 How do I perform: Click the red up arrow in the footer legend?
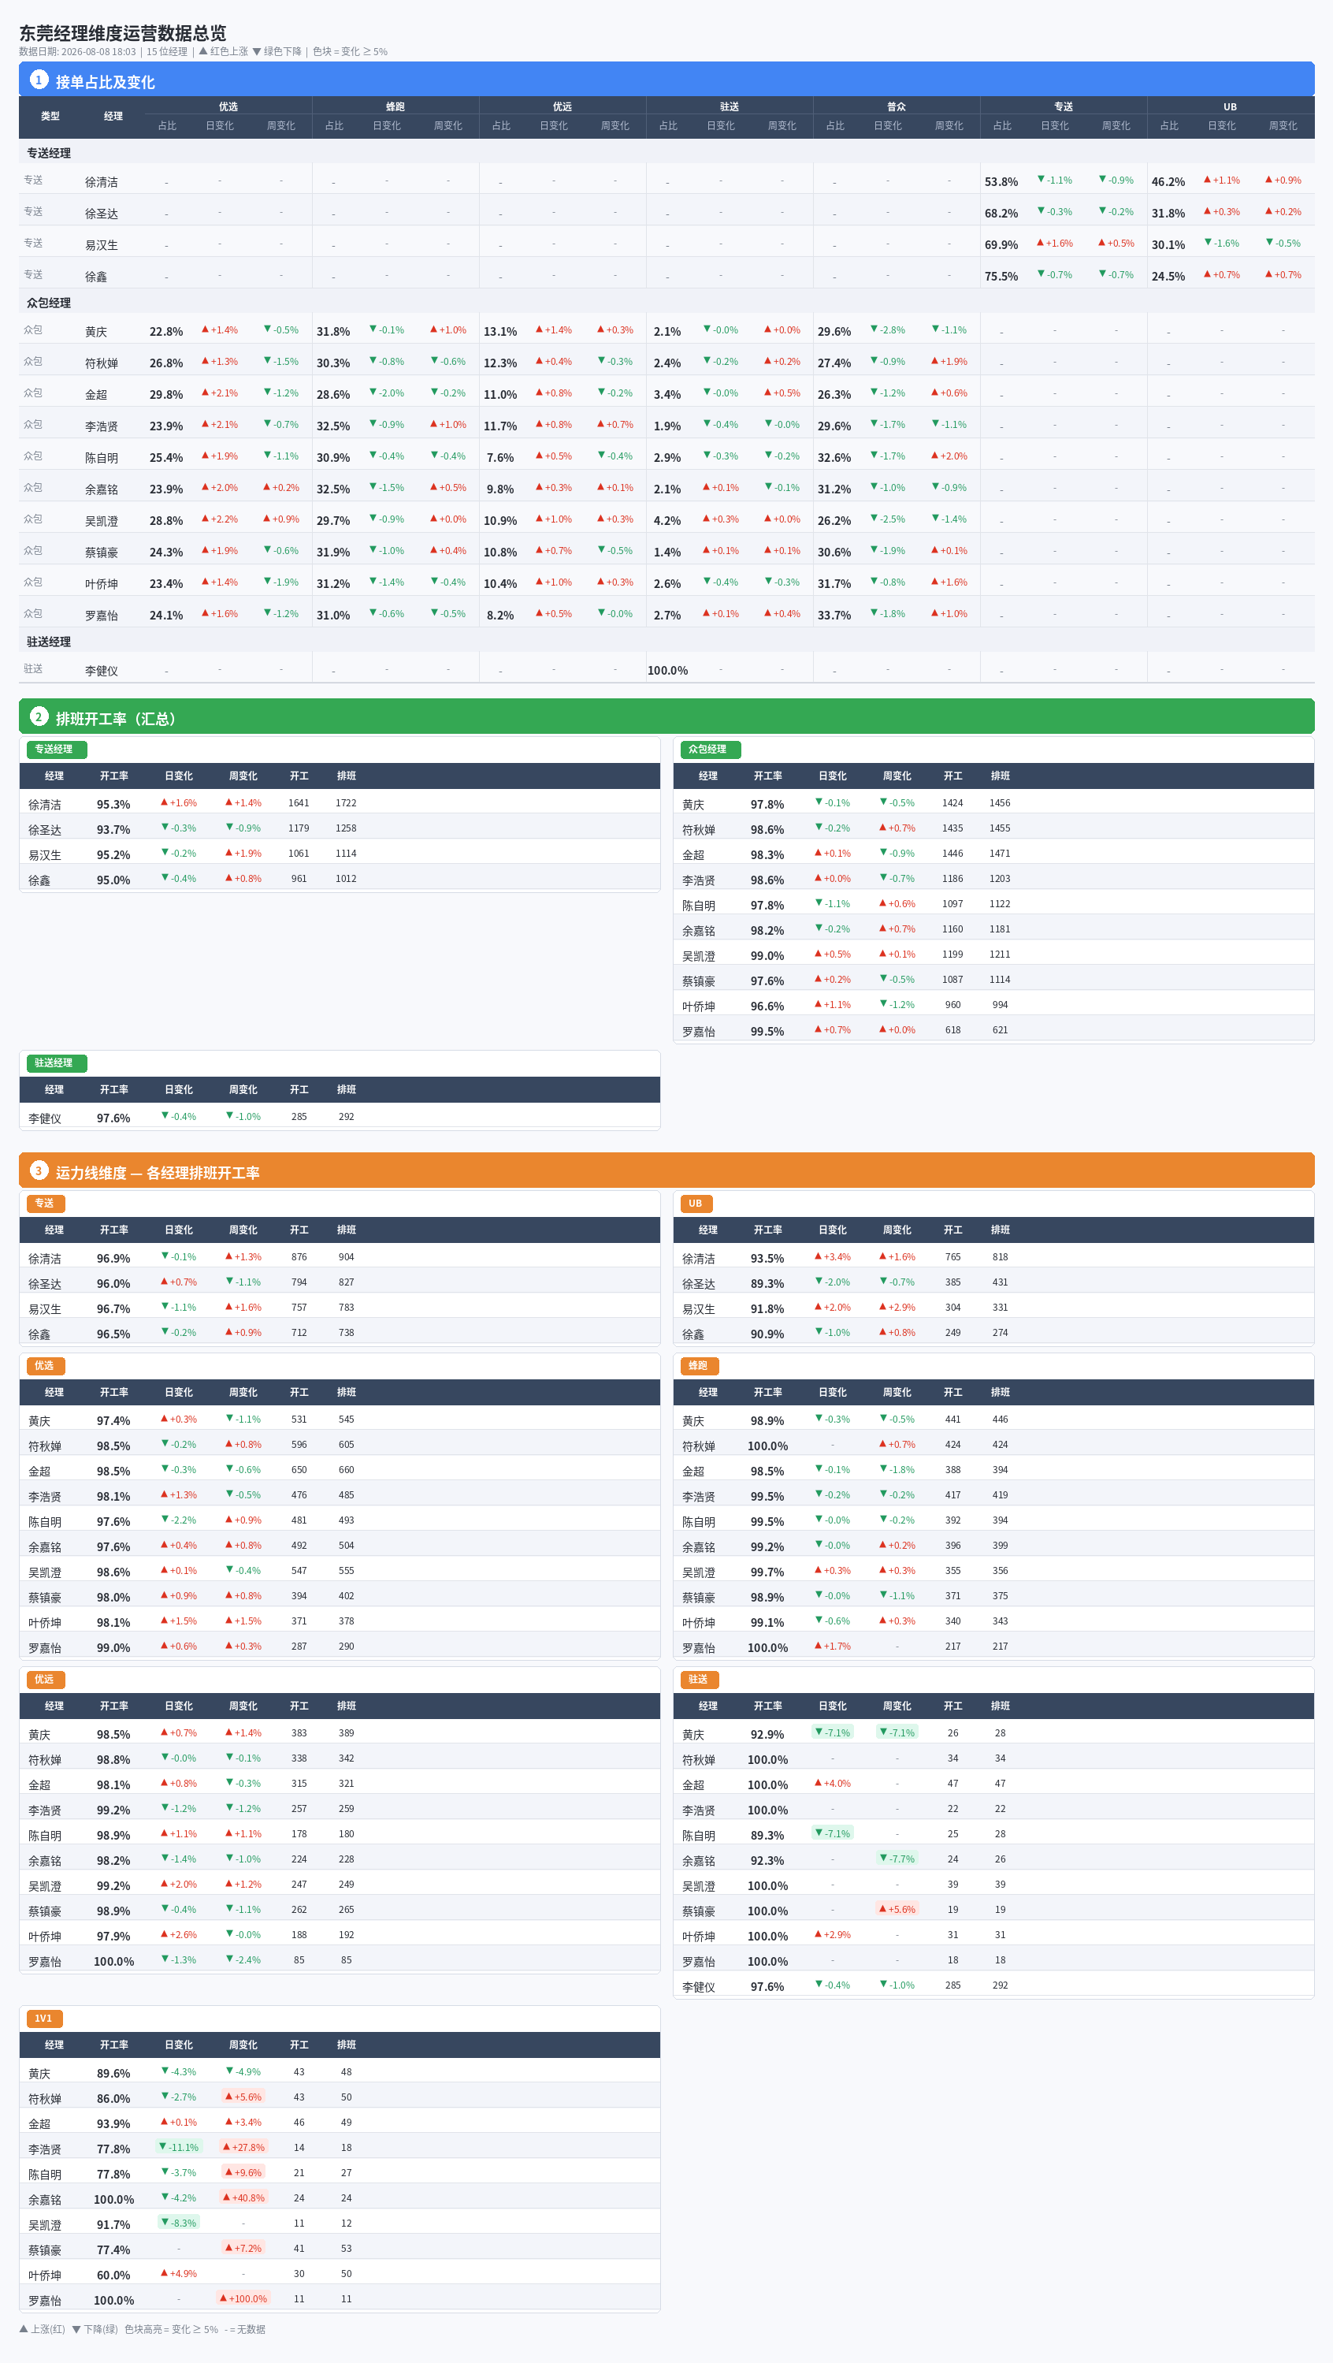24,2328
